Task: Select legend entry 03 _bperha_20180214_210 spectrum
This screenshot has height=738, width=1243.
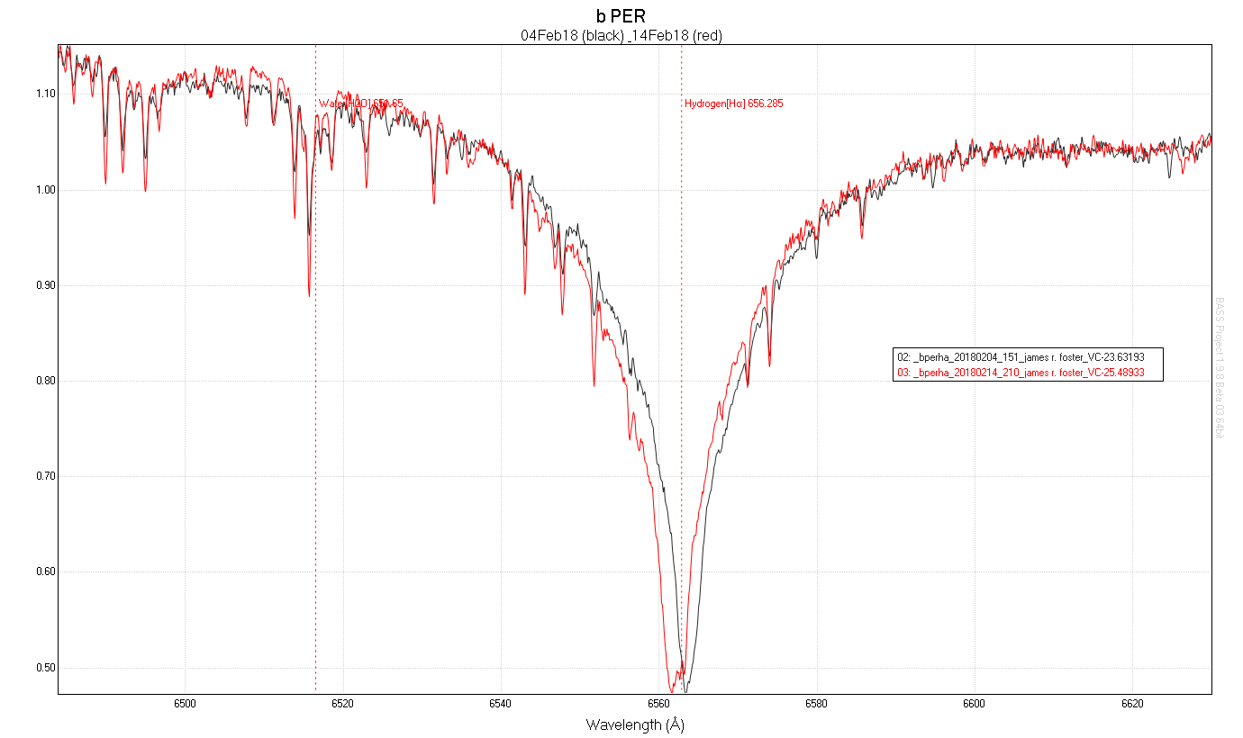Action: (x=1019, y=371)
